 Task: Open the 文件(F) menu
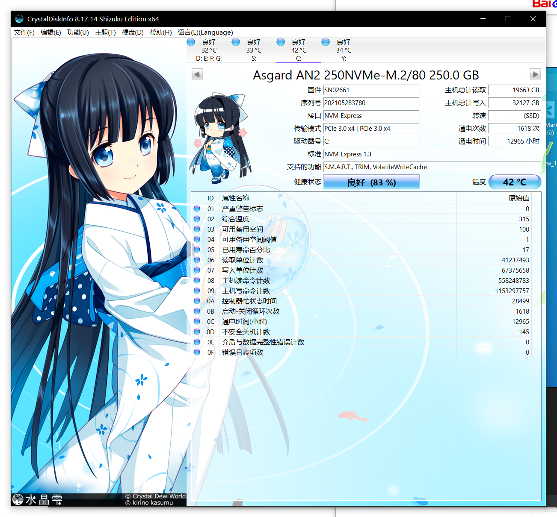tap(24, 32)
